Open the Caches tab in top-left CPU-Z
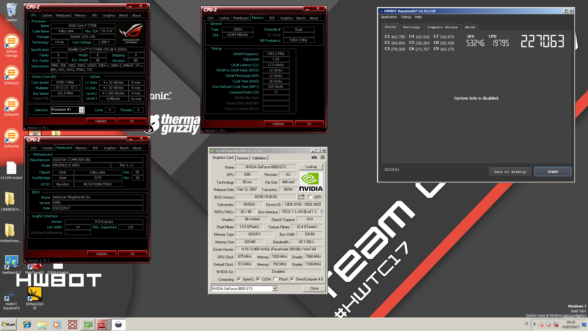The height and width of the screenshot is (331, 588). pos(47,15)
